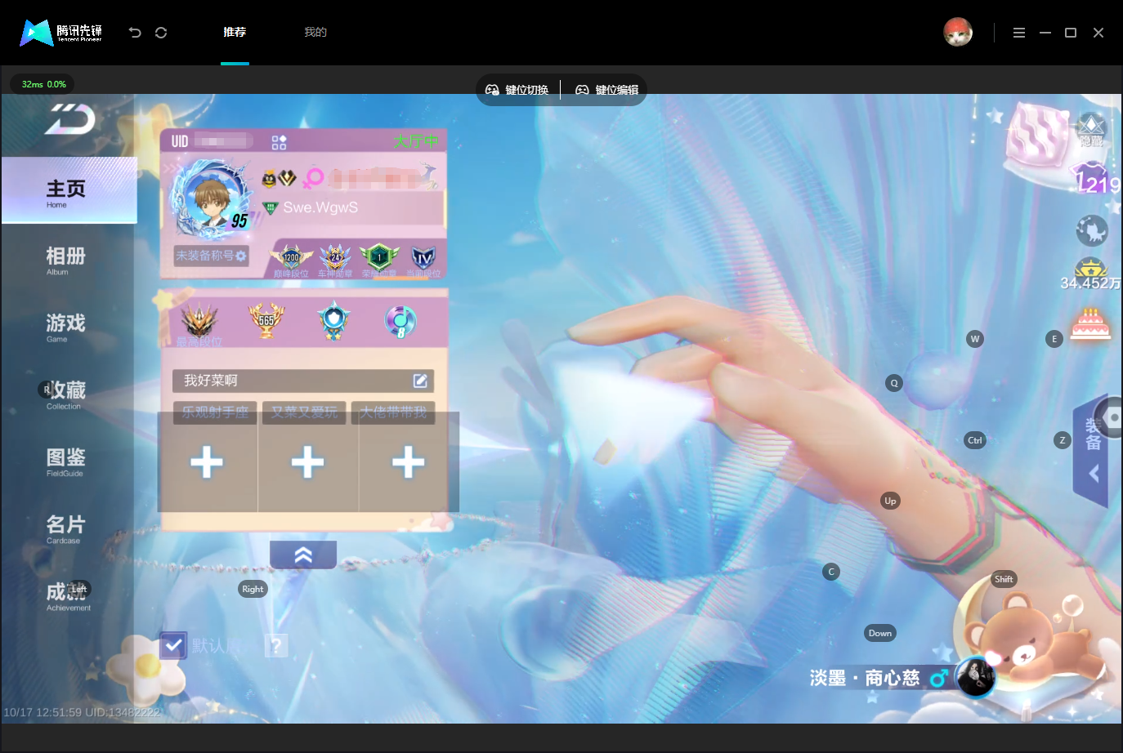Expand the 装备 side panel arrow
The height and width of the screenshot is (753, 1123).
(x=1094, y=474)
